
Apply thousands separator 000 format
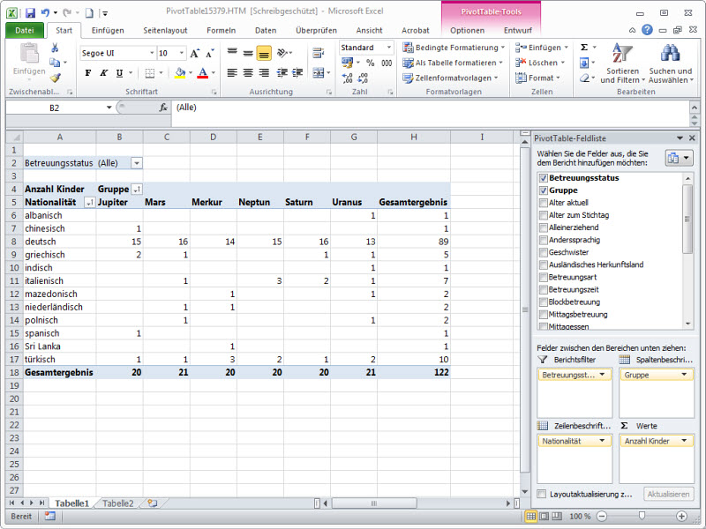tap(387, 63)
